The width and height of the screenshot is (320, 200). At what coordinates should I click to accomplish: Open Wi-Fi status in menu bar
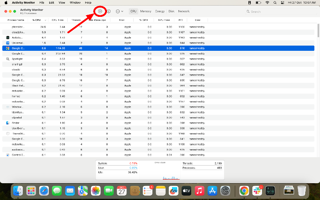267,3
